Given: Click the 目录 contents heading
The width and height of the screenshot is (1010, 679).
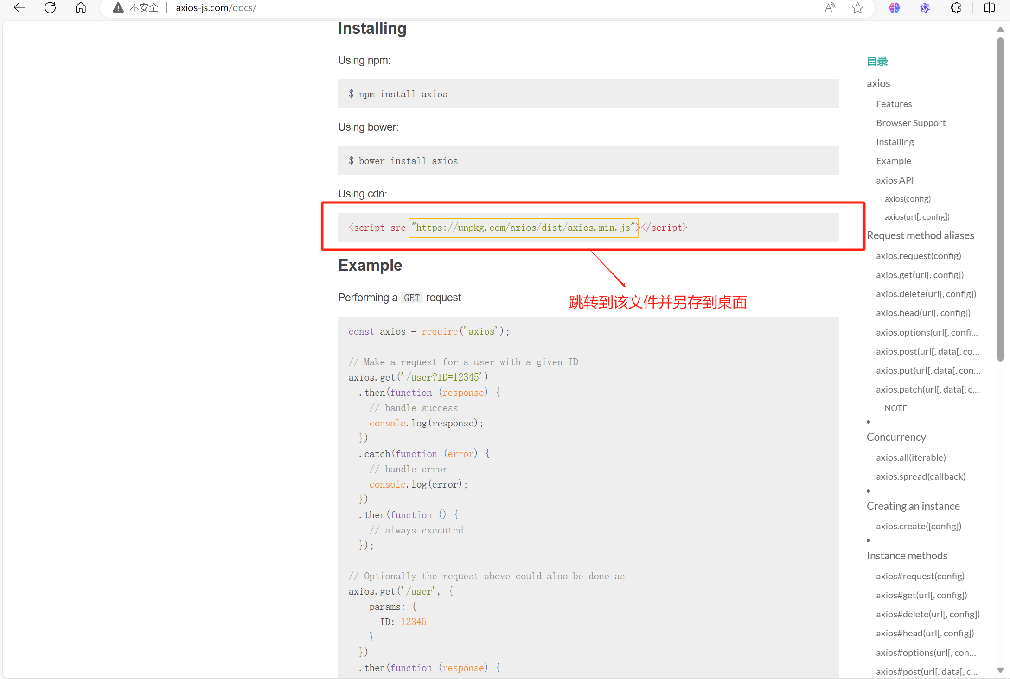Looking at the screenshot, I should point(877,61).
